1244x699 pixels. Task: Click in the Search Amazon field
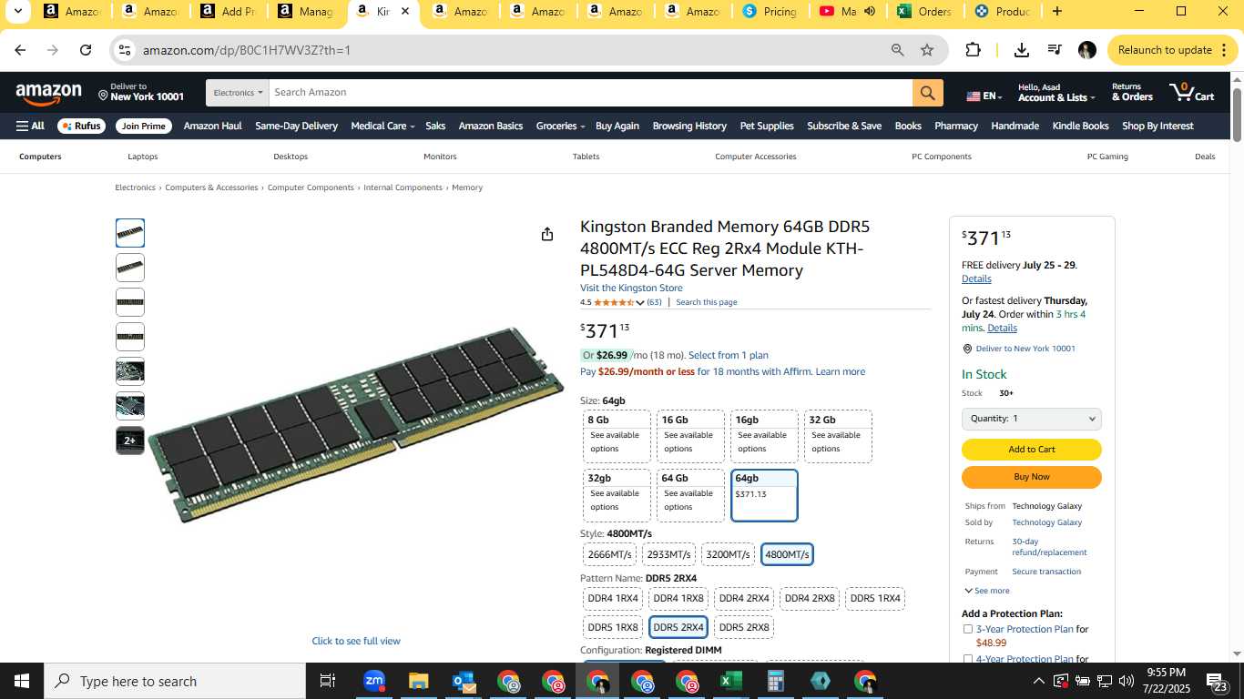590,93
